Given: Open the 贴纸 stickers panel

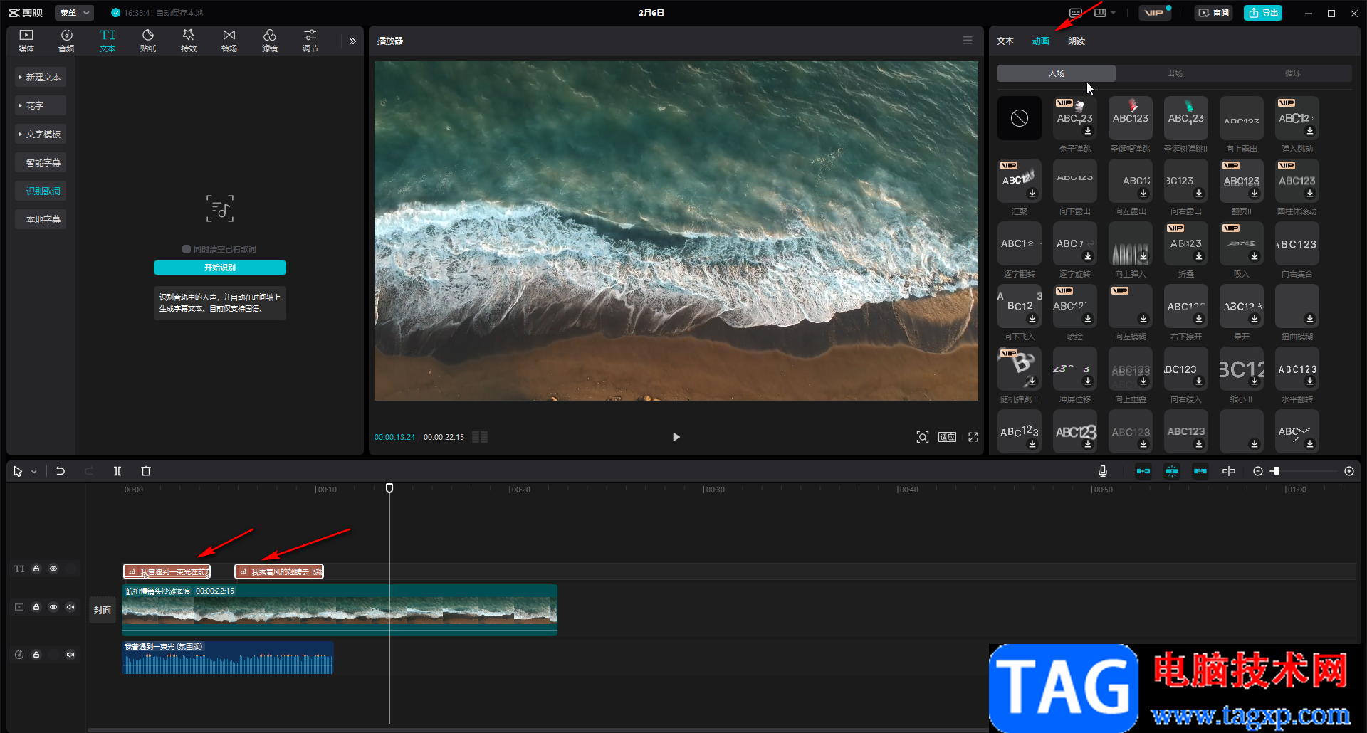Looking at the screenshot, I should 148,41.
